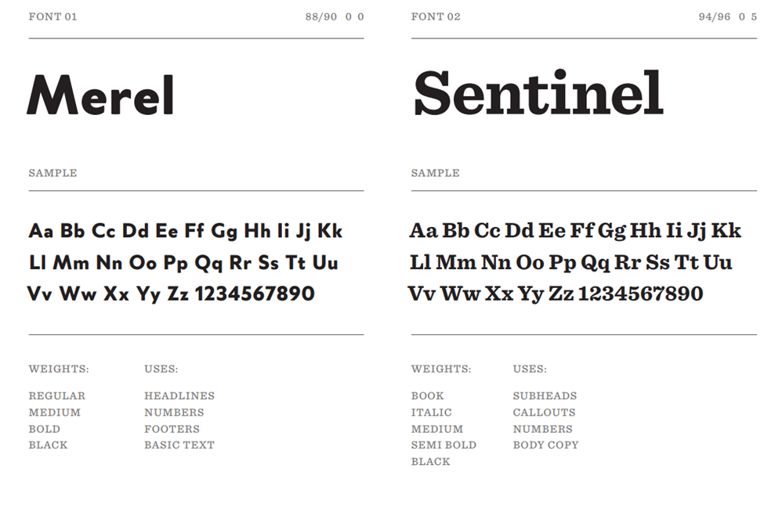The width and height of the screenshot is (764, 508).
Task: Click the BOLD weight under Merel
Action: pos(45,429)
